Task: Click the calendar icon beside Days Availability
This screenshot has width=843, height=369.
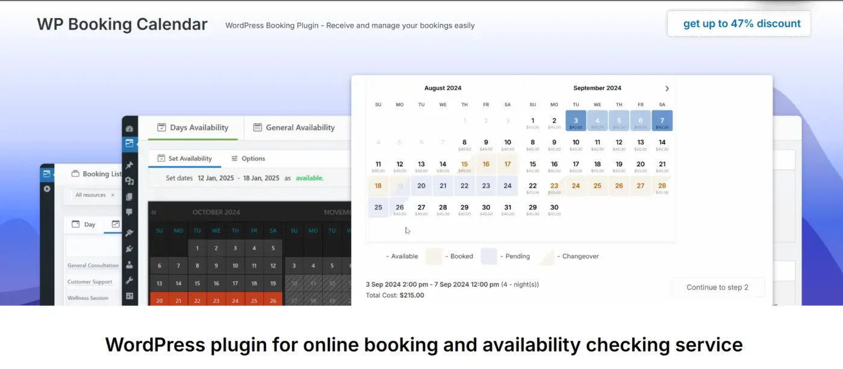Action: click(161, 127)
